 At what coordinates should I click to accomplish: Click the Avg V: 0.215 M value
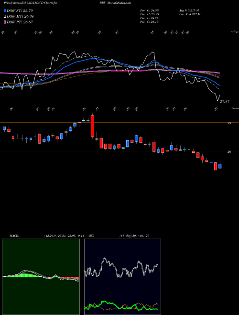tap(189, 10)
